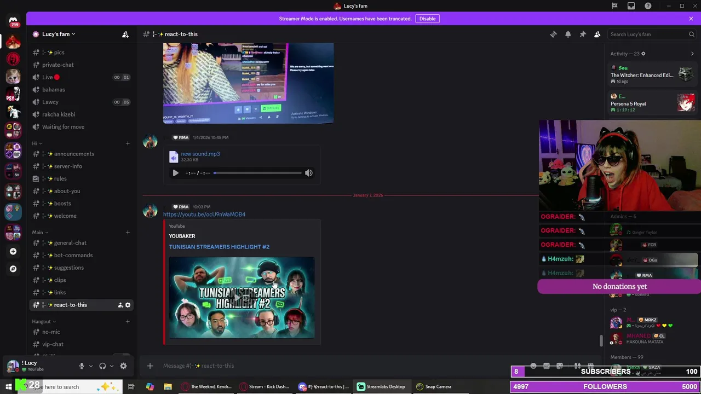Open TUNISIAN STREAMERS HIGHLIGHT #2 title link

tap(219, 247)
